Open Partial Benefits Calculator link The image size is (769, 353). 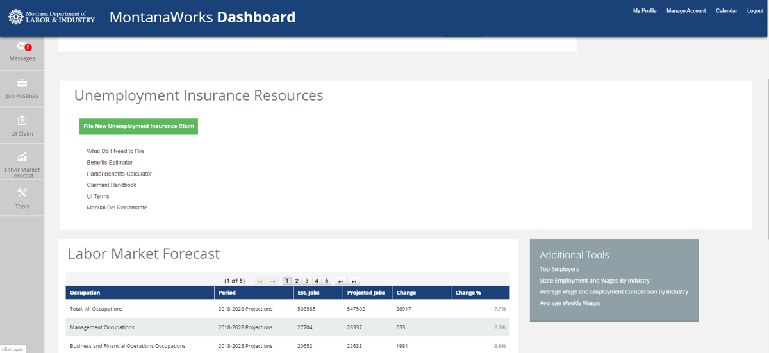(x=119, y=174)
